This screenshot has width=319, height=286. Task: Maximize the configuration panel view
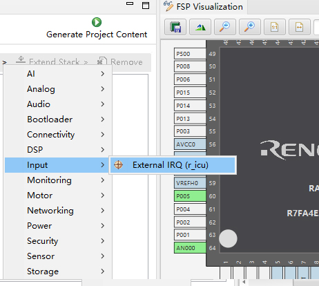coord(146,6)
